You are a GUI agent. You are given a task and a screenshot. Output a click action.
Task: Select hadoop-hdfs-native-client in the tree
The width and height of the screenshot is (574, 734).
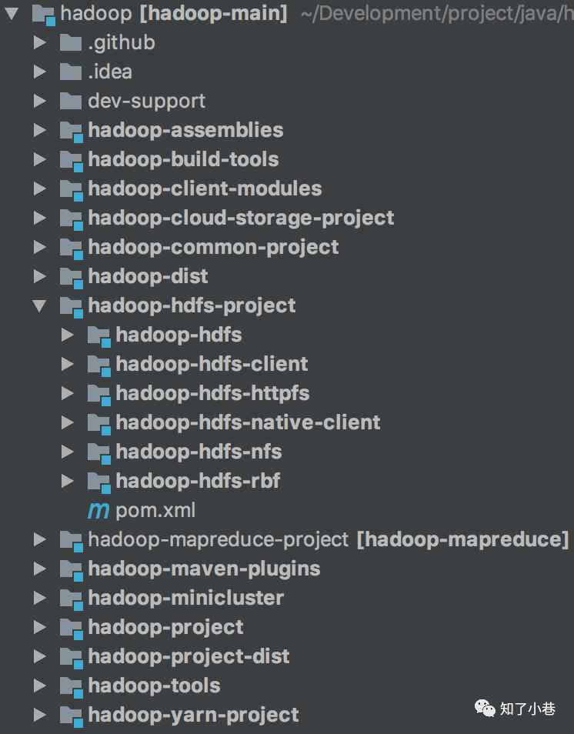248,422
